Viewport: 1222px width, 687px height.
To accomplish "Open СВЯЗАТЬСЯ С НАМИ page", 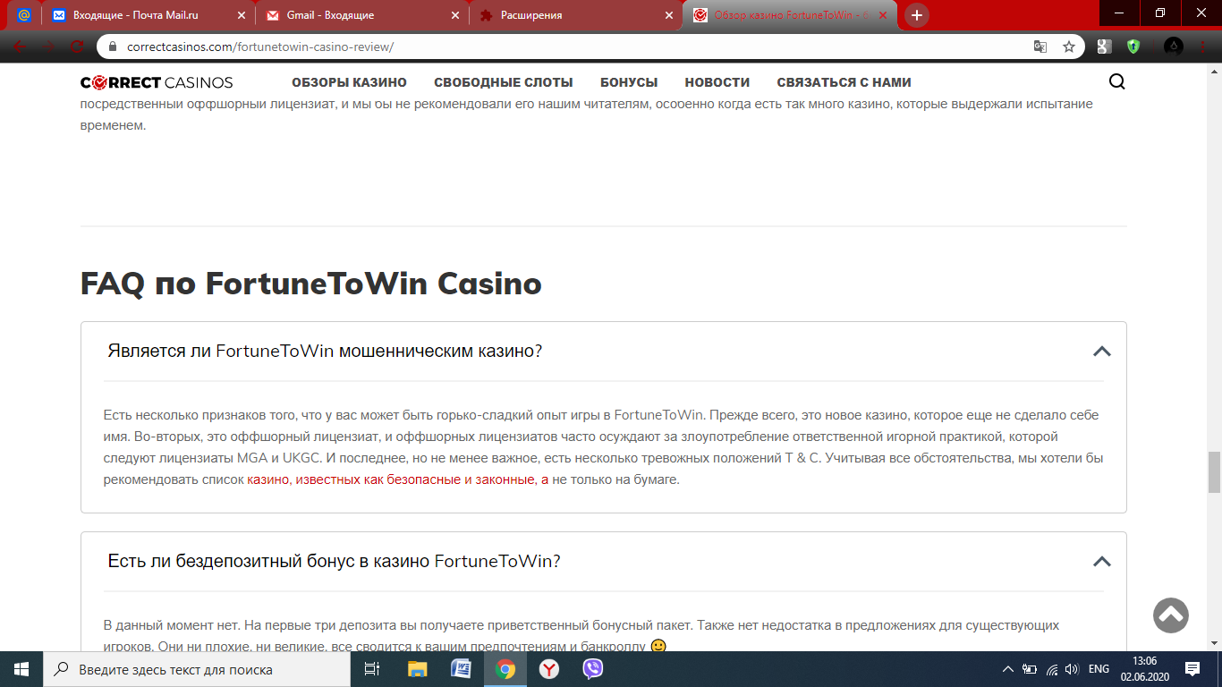I will point(844,82).
